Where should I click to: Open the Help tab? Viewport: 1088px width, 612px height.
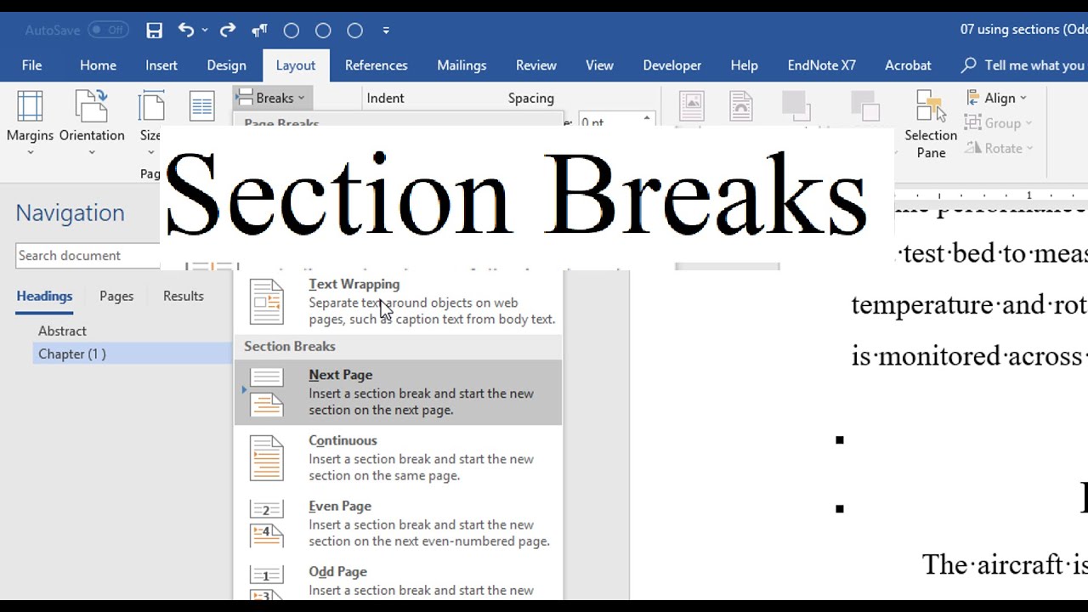pyautogui.click(x=744, y=65)
